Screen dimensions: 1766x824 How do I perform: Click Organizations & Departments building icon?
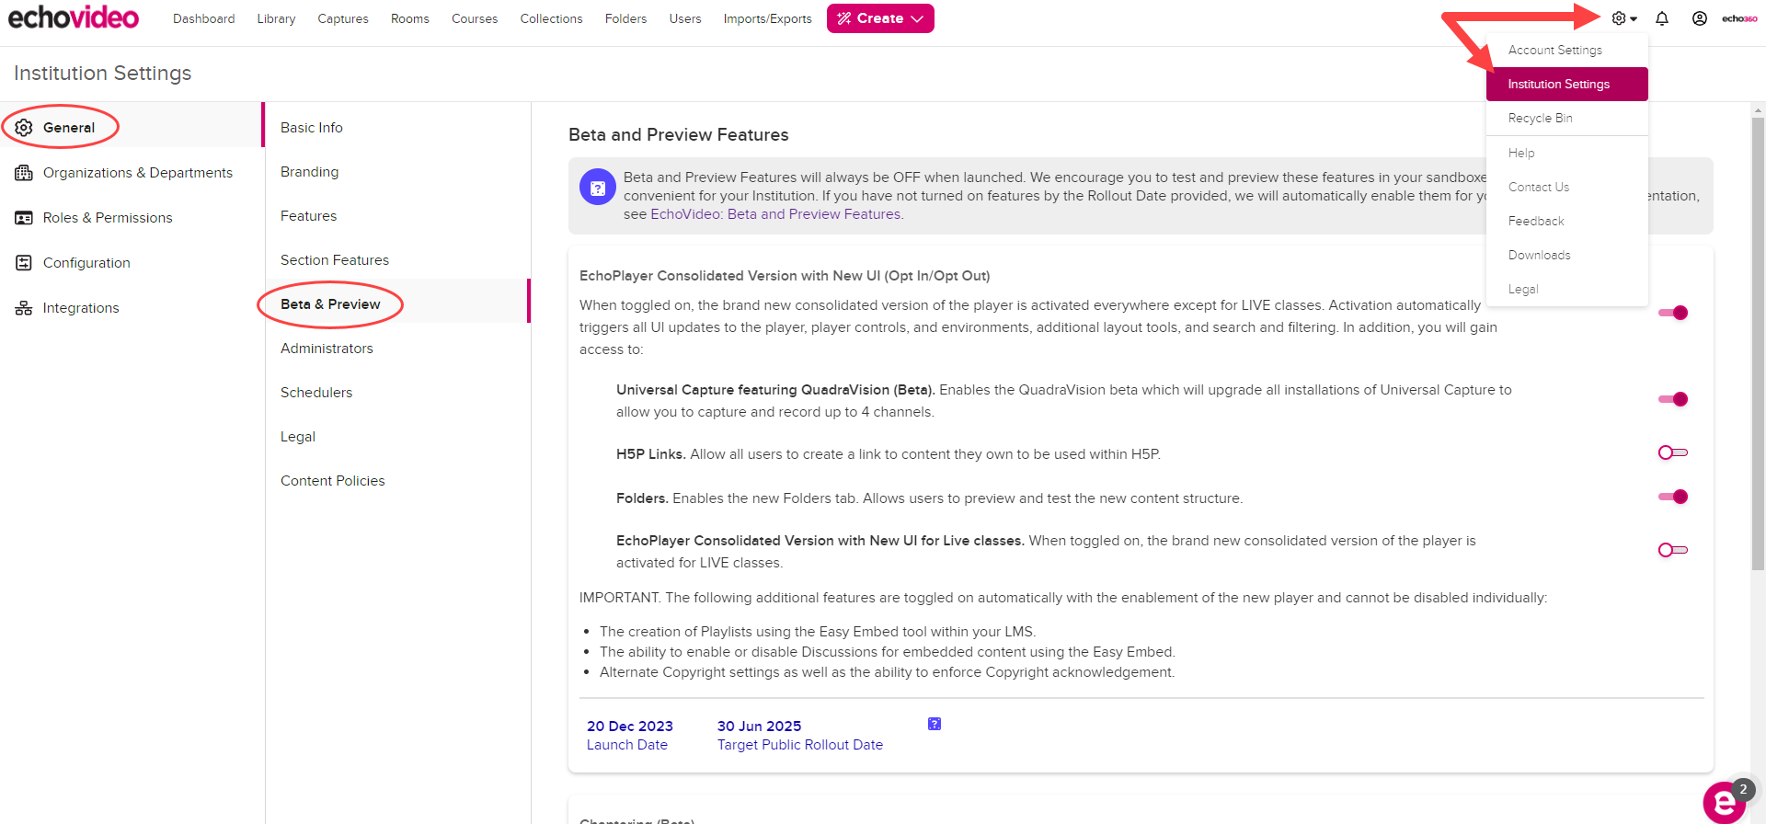coord(24,173)
